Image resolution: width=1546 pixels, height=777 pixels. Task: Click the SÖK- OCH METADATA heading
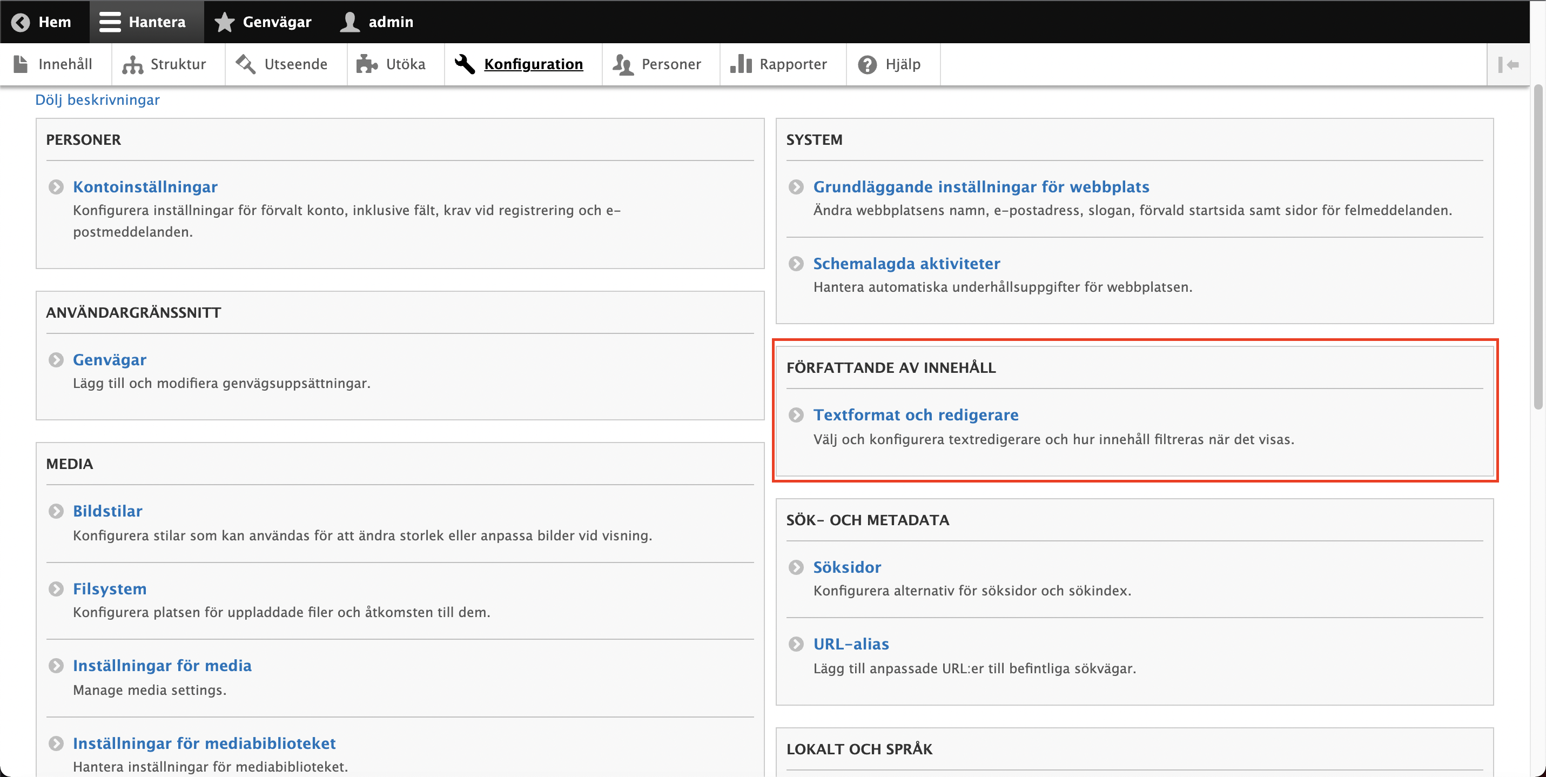click(868, 520)
